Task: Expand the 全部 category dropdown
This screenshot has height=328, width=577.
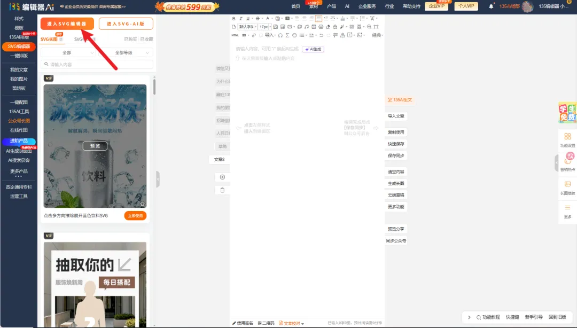Action: coord(68,53)
